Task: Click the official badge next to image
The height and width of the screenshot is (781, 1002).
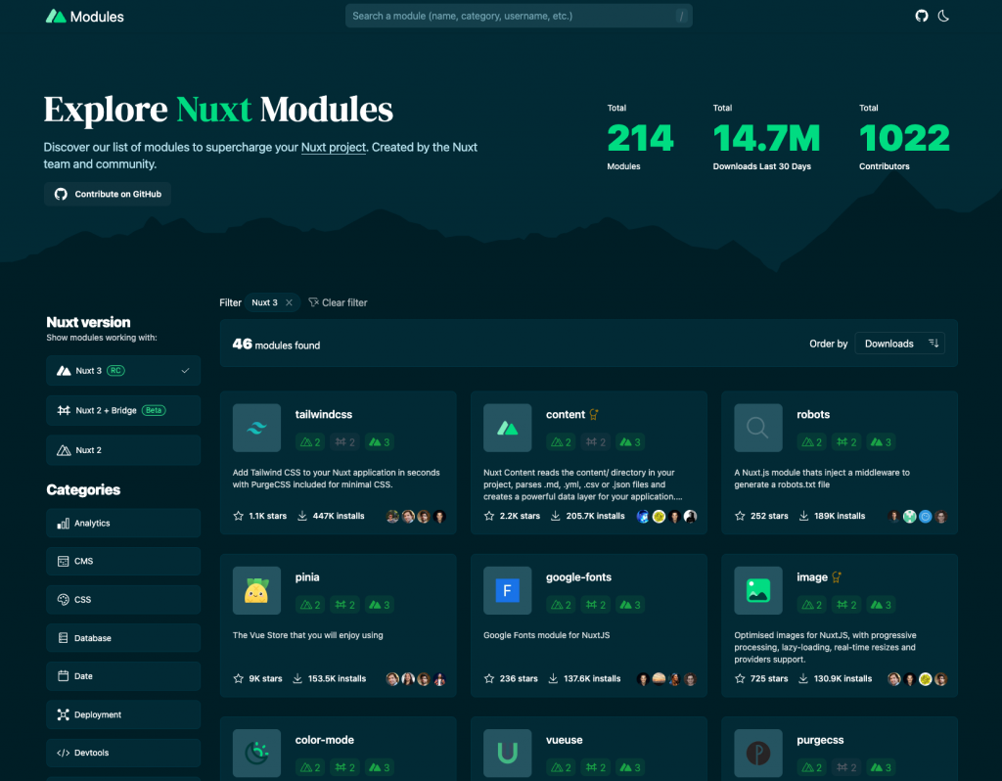Action: pos(836,577)
